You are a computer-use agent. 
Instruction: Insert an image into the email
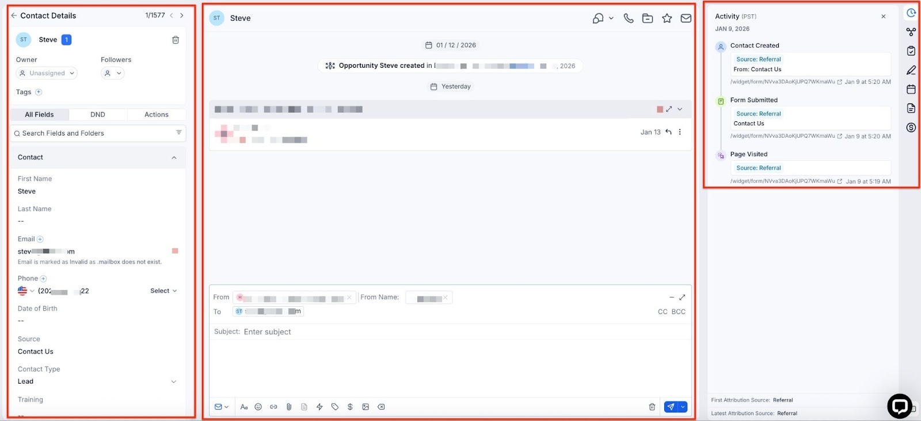tap(366, 407)
